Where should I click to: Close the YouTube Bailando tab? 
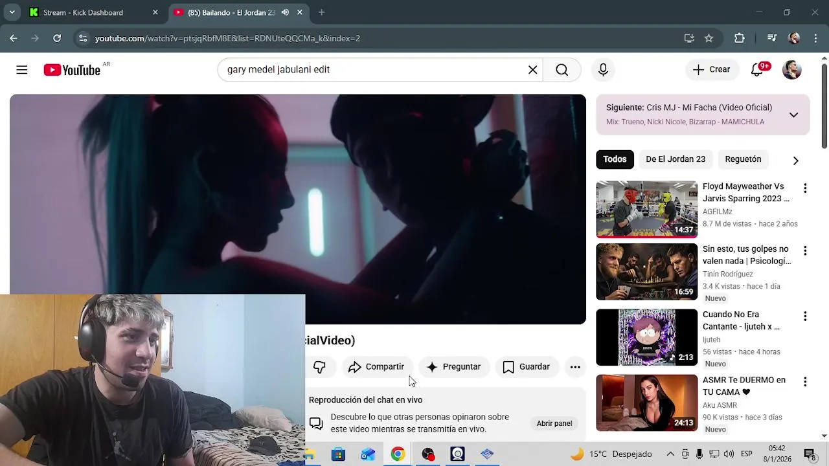tap(299, 12)
